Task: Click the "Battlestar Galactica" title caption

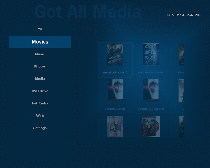Action: point(115,109)
